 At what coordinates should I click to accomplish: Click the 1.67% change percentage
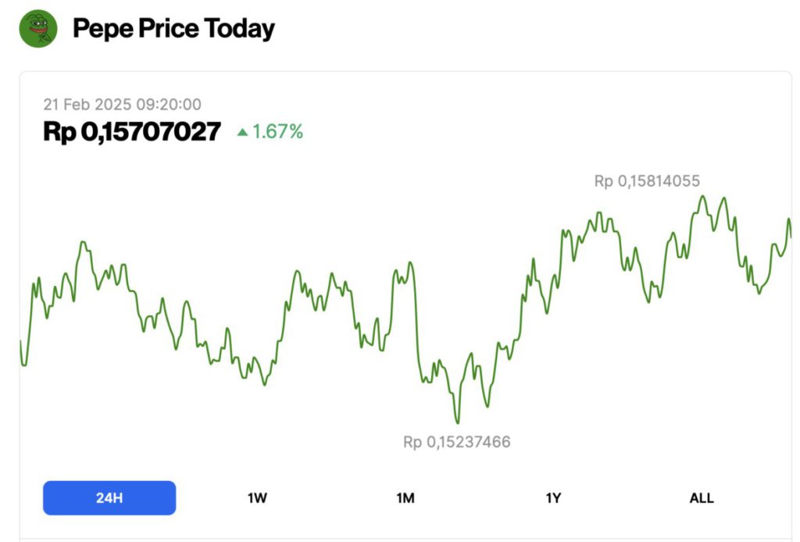tap(277, 132)
